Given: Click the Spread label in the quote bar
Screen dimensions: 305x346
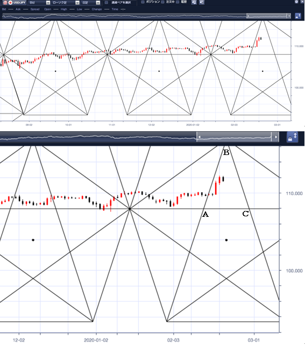Looking at the screenshot, I should [x=35, y=9].
